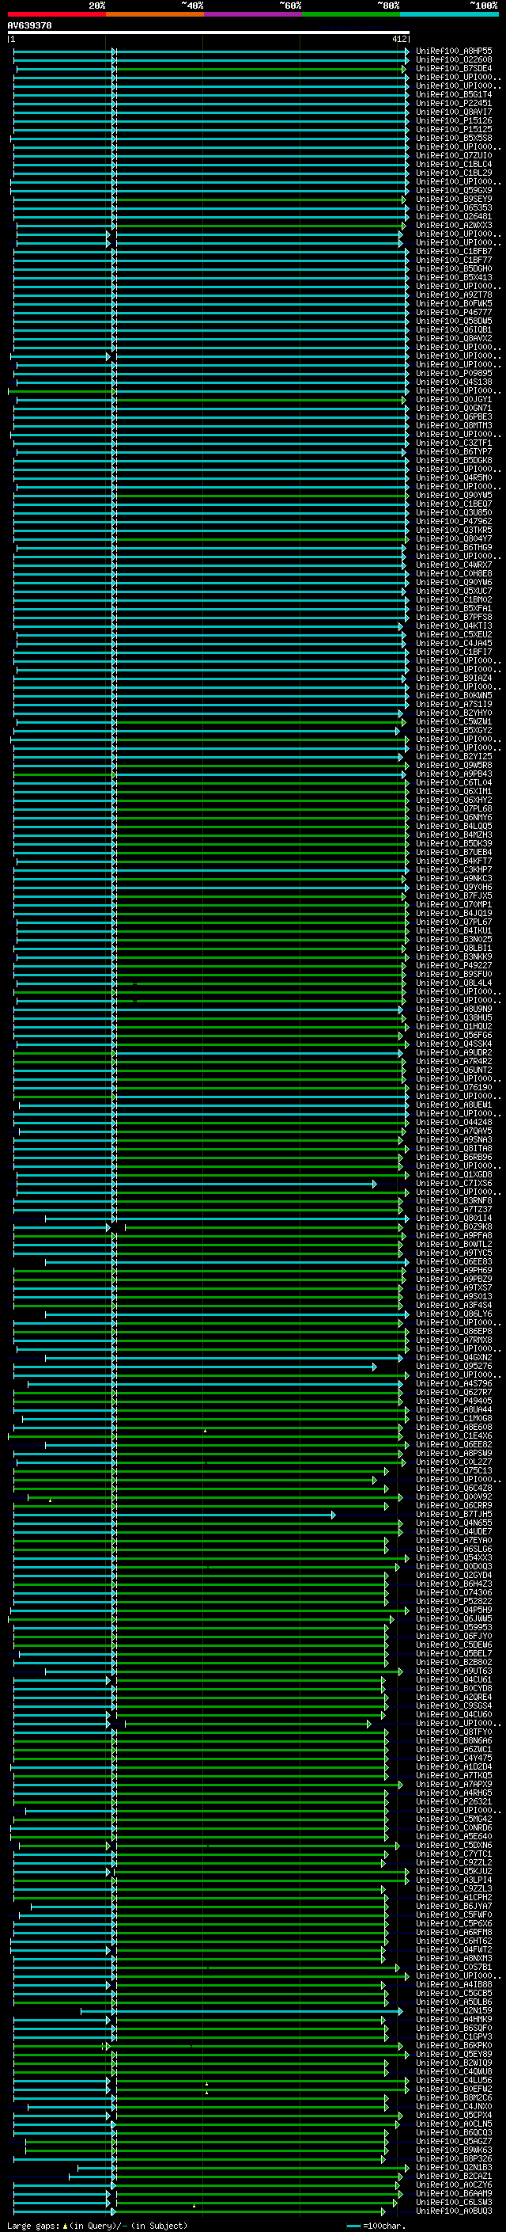The width and height of the screenshot is (506, 2232).
Task: Click the UniRef100_B9SEY9 label
Action: 454,200
